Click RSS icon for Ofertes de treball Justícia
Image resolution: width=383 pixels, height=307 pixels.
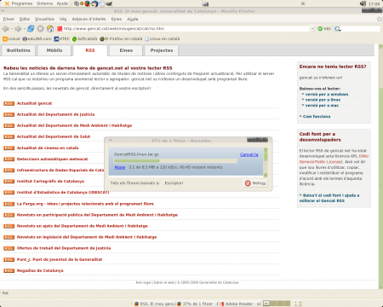[9, 248]
